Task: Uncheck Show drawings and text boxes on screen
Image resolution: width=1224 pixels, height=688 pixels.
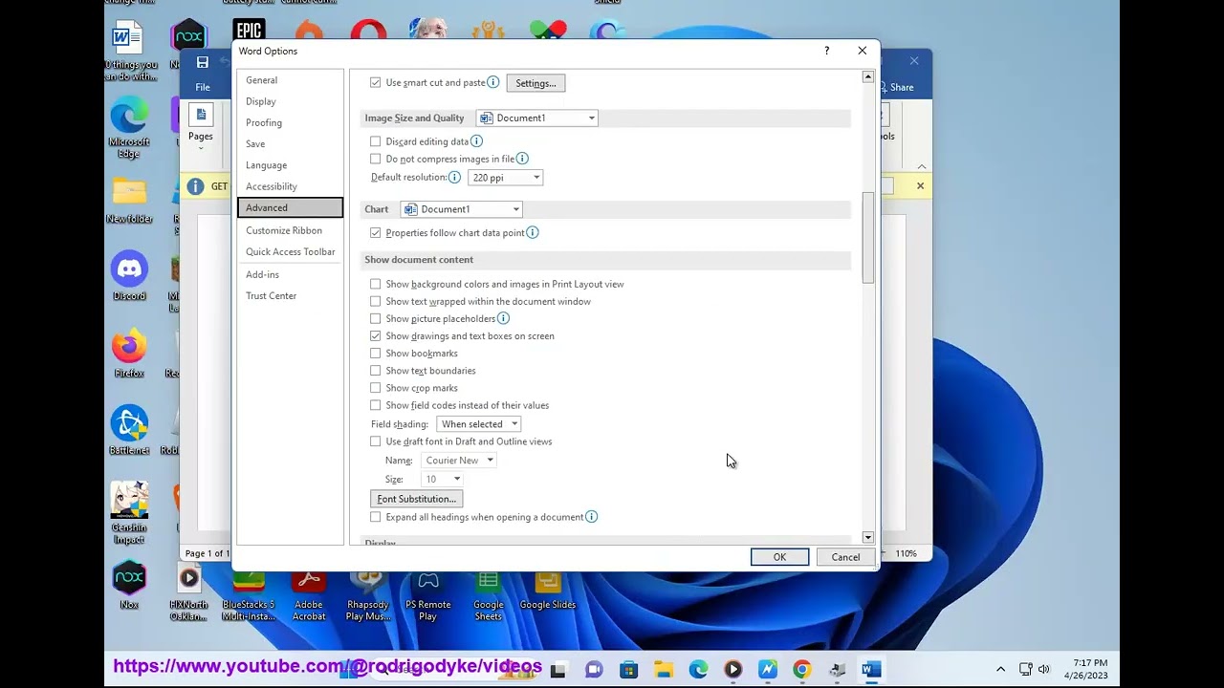Action: tap(375, 336)
